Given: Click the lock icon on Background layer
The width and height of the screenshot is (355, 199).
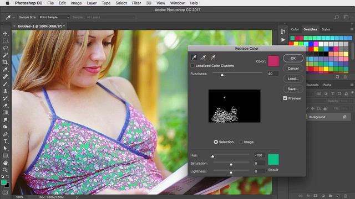Looking at the screenshot, I should coord(344,117).
